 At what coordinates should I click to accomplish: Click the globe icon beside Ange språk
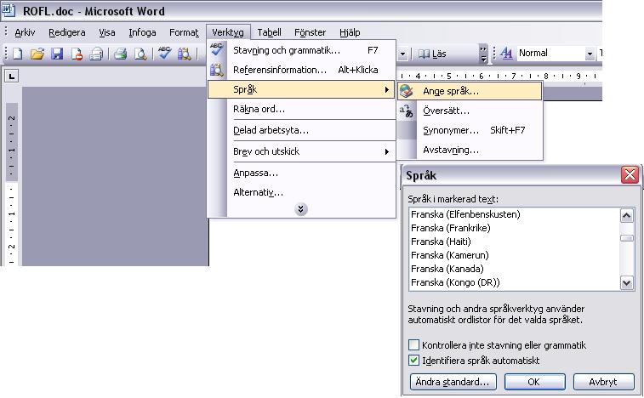(406, 91)
